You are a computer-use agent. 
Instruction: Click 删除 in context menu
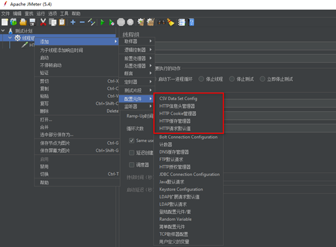coord(77,111)
